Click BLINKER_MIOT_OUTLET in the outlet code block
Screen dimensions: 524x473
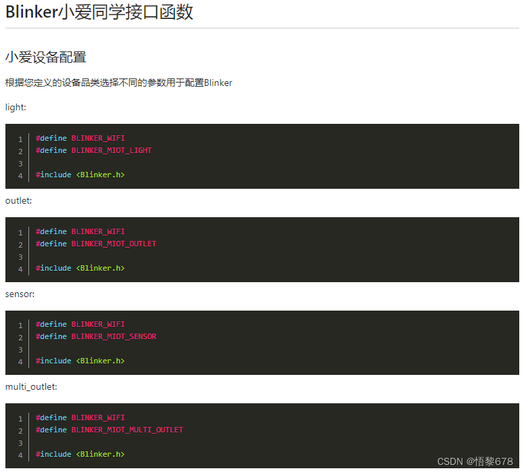114,244
